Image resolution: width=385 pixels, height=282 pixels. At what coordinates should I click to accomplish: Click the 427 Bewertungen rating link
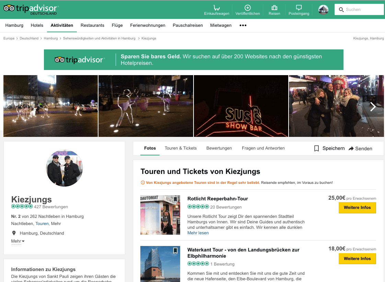(51, 207)
